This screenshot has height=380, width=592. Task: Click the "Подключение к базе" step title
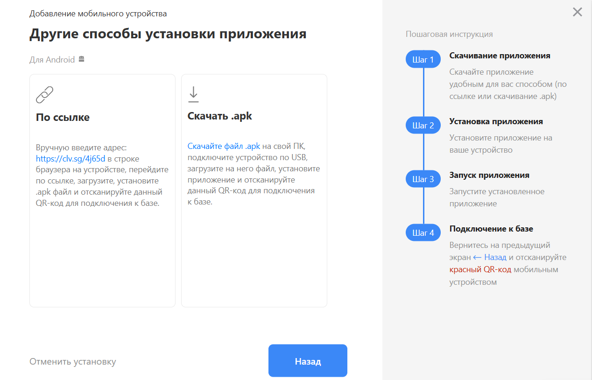[491, 229]
